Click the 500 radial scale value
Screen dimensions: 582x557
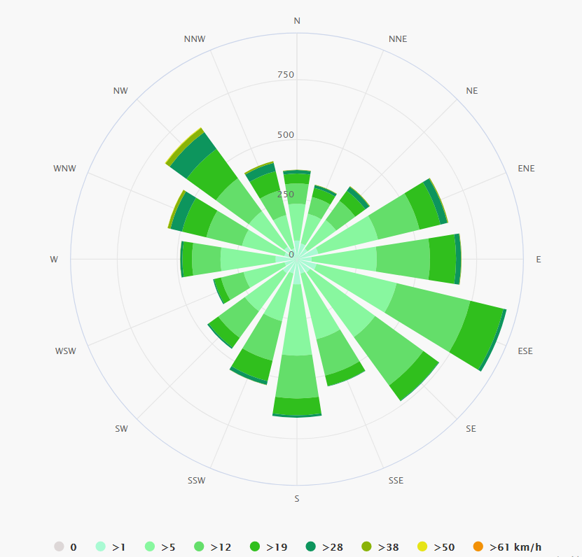(286, 134)
